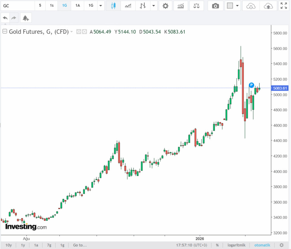Select the 1y date range
Screen dimensions: 291x249
click(23, 245)
